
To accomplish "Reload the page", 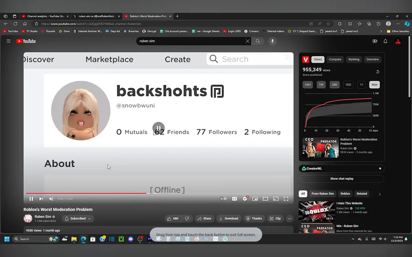I will pos(16,24).
